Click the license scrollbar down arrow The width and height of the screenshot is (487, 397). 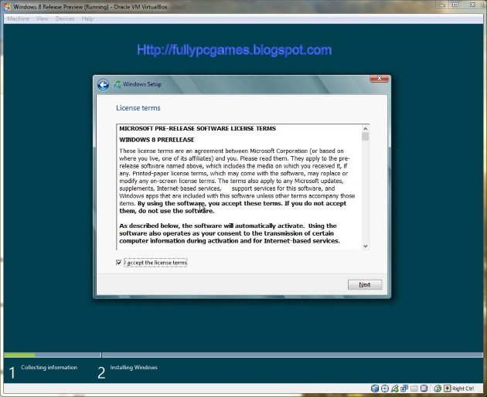pos(365,246)
